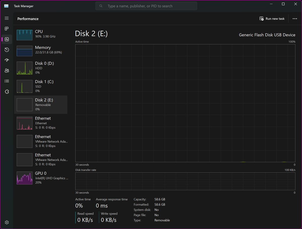Click Run new task button
Screen dimensions: 302x229
(x=272, y=19)
